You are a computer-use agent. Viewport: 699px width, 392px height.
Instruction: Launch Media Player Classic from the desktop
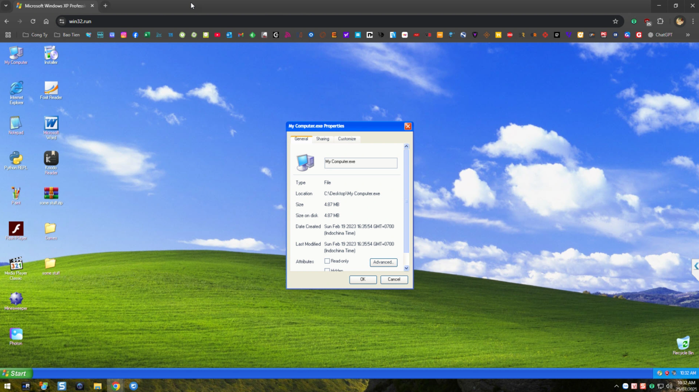coord(16,268)
